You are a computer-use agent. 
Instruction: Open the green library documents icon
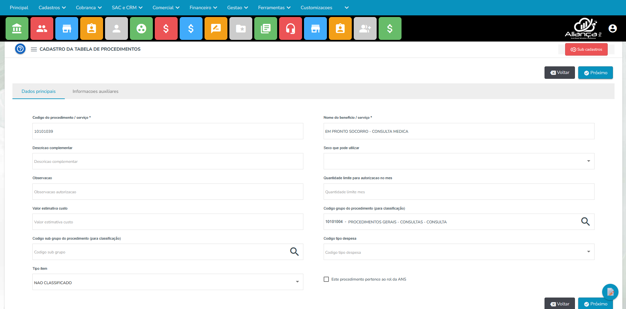point(266,29)
